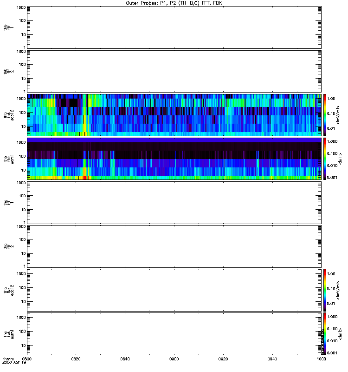
Task: Click the '<|mV/m|>' unit label of thb edc12
Action: click(x=338, y=115)
